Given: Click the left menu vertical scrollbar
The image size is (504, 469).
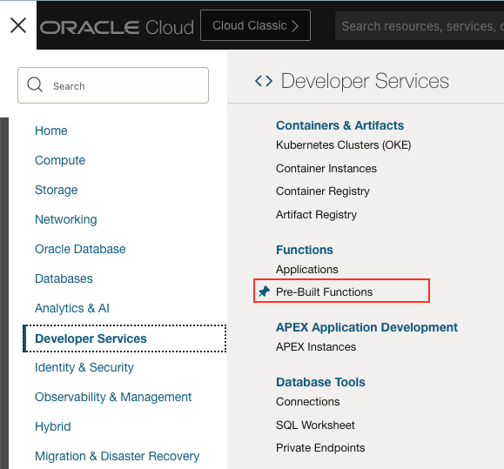Looking at the screenshot, I should (4, 293).
